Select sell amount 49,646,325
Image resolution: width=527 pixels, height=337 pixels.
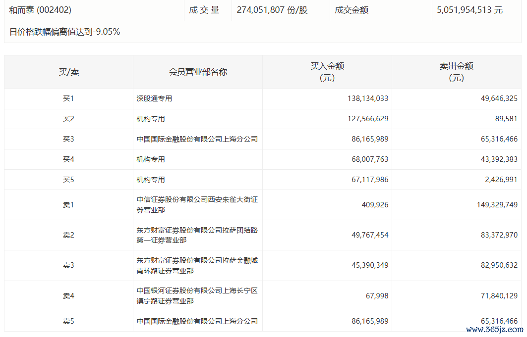click(x=499, y=98)
